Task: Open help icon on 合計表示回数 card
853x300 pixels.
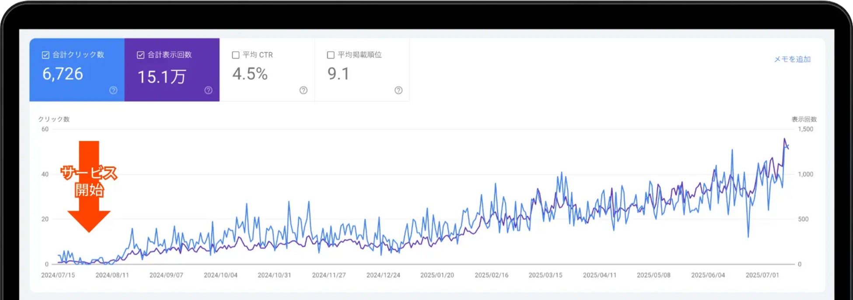Action: point(208,90)
